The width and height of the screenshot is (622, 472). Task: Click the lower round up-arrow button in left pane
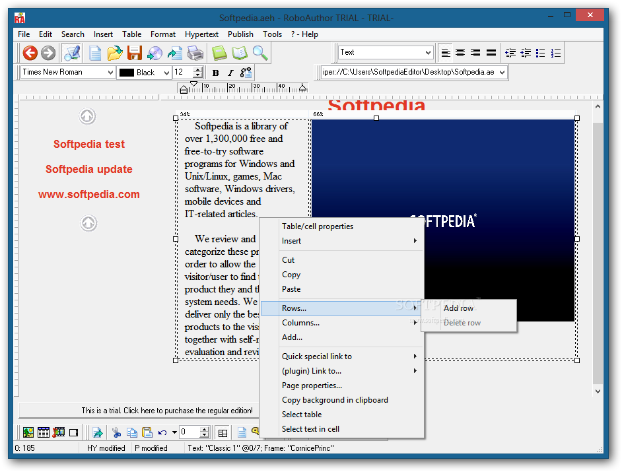point(88,223)
